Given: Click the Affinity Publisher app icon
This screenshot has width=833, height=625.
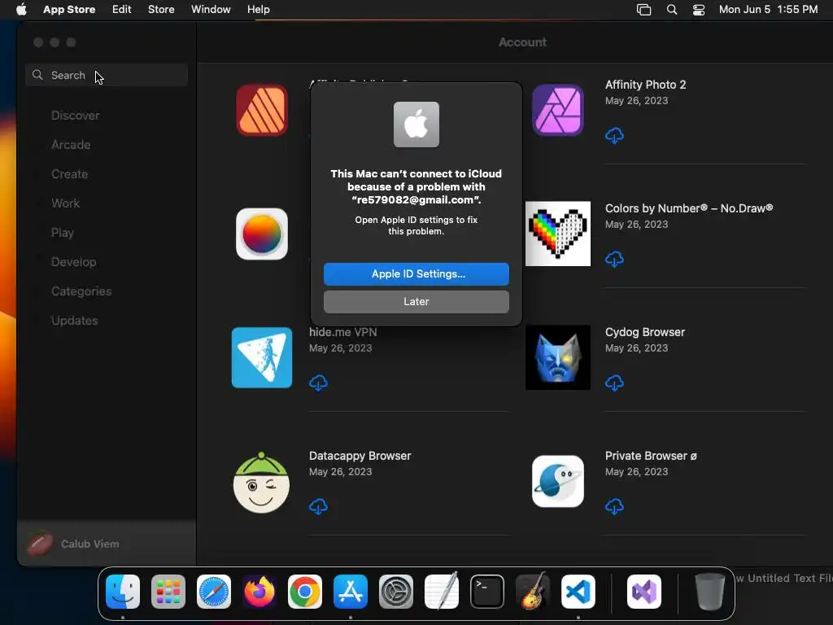Looking at the screenshot, I should point(262,110).
